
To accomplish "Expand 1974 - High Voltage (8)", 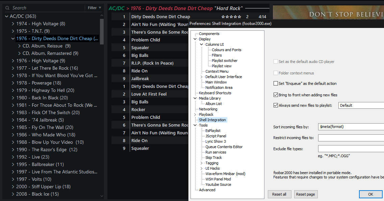I will [13, 24].
